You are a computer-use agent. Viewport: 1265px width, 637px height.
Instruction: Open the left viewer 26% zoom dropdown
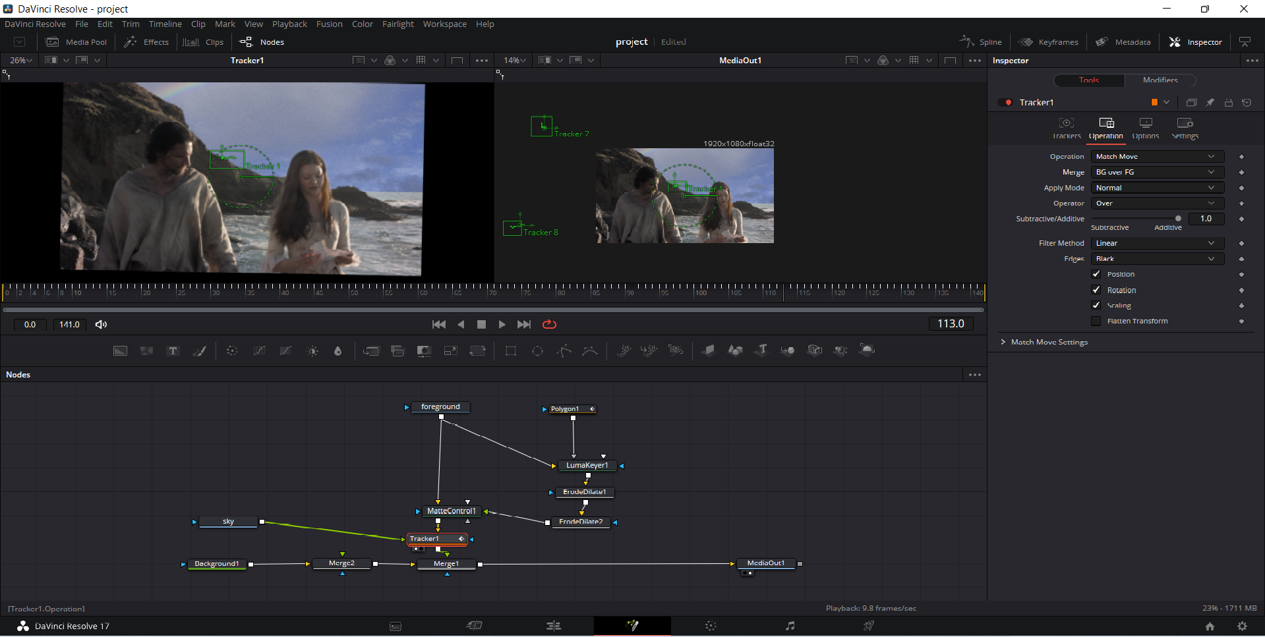pyautogui.click(x=21, y=60)
